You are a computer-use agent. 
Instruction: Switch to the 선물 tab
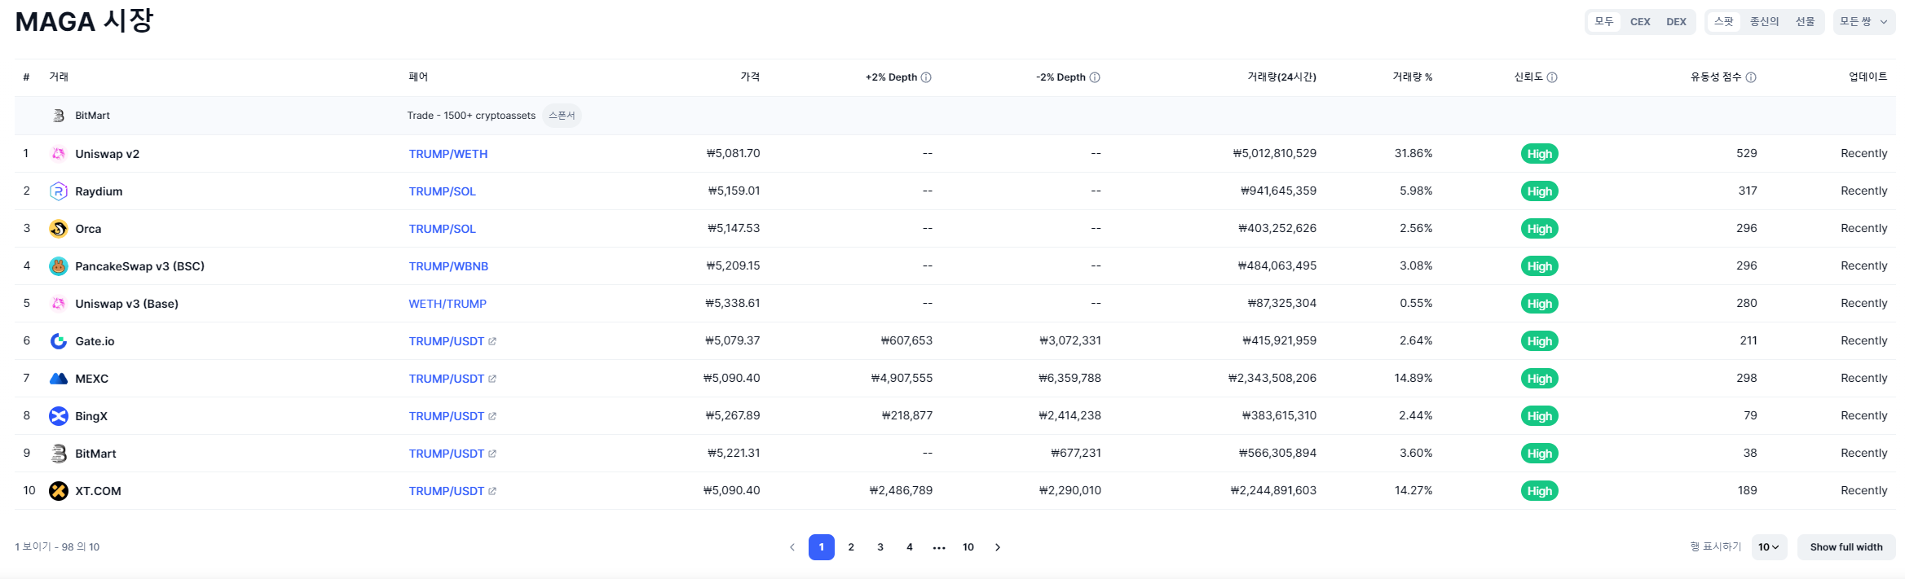point(1805,22)
